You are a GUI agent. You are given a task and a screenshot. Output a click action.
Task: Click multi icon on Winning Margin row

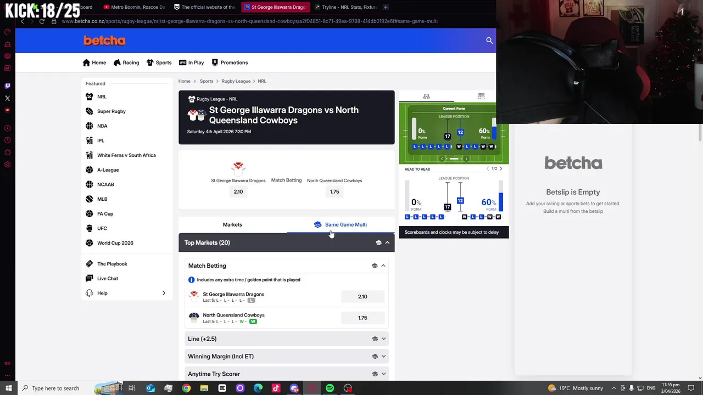click(x=375, y=357)
